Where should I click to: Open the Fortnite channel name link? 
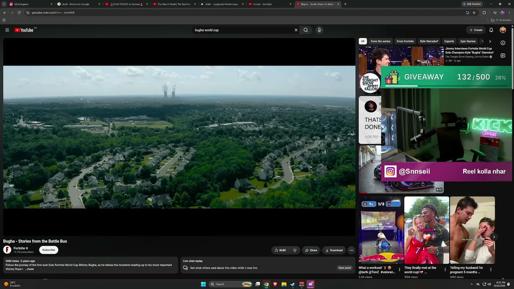tap(19, 248)
